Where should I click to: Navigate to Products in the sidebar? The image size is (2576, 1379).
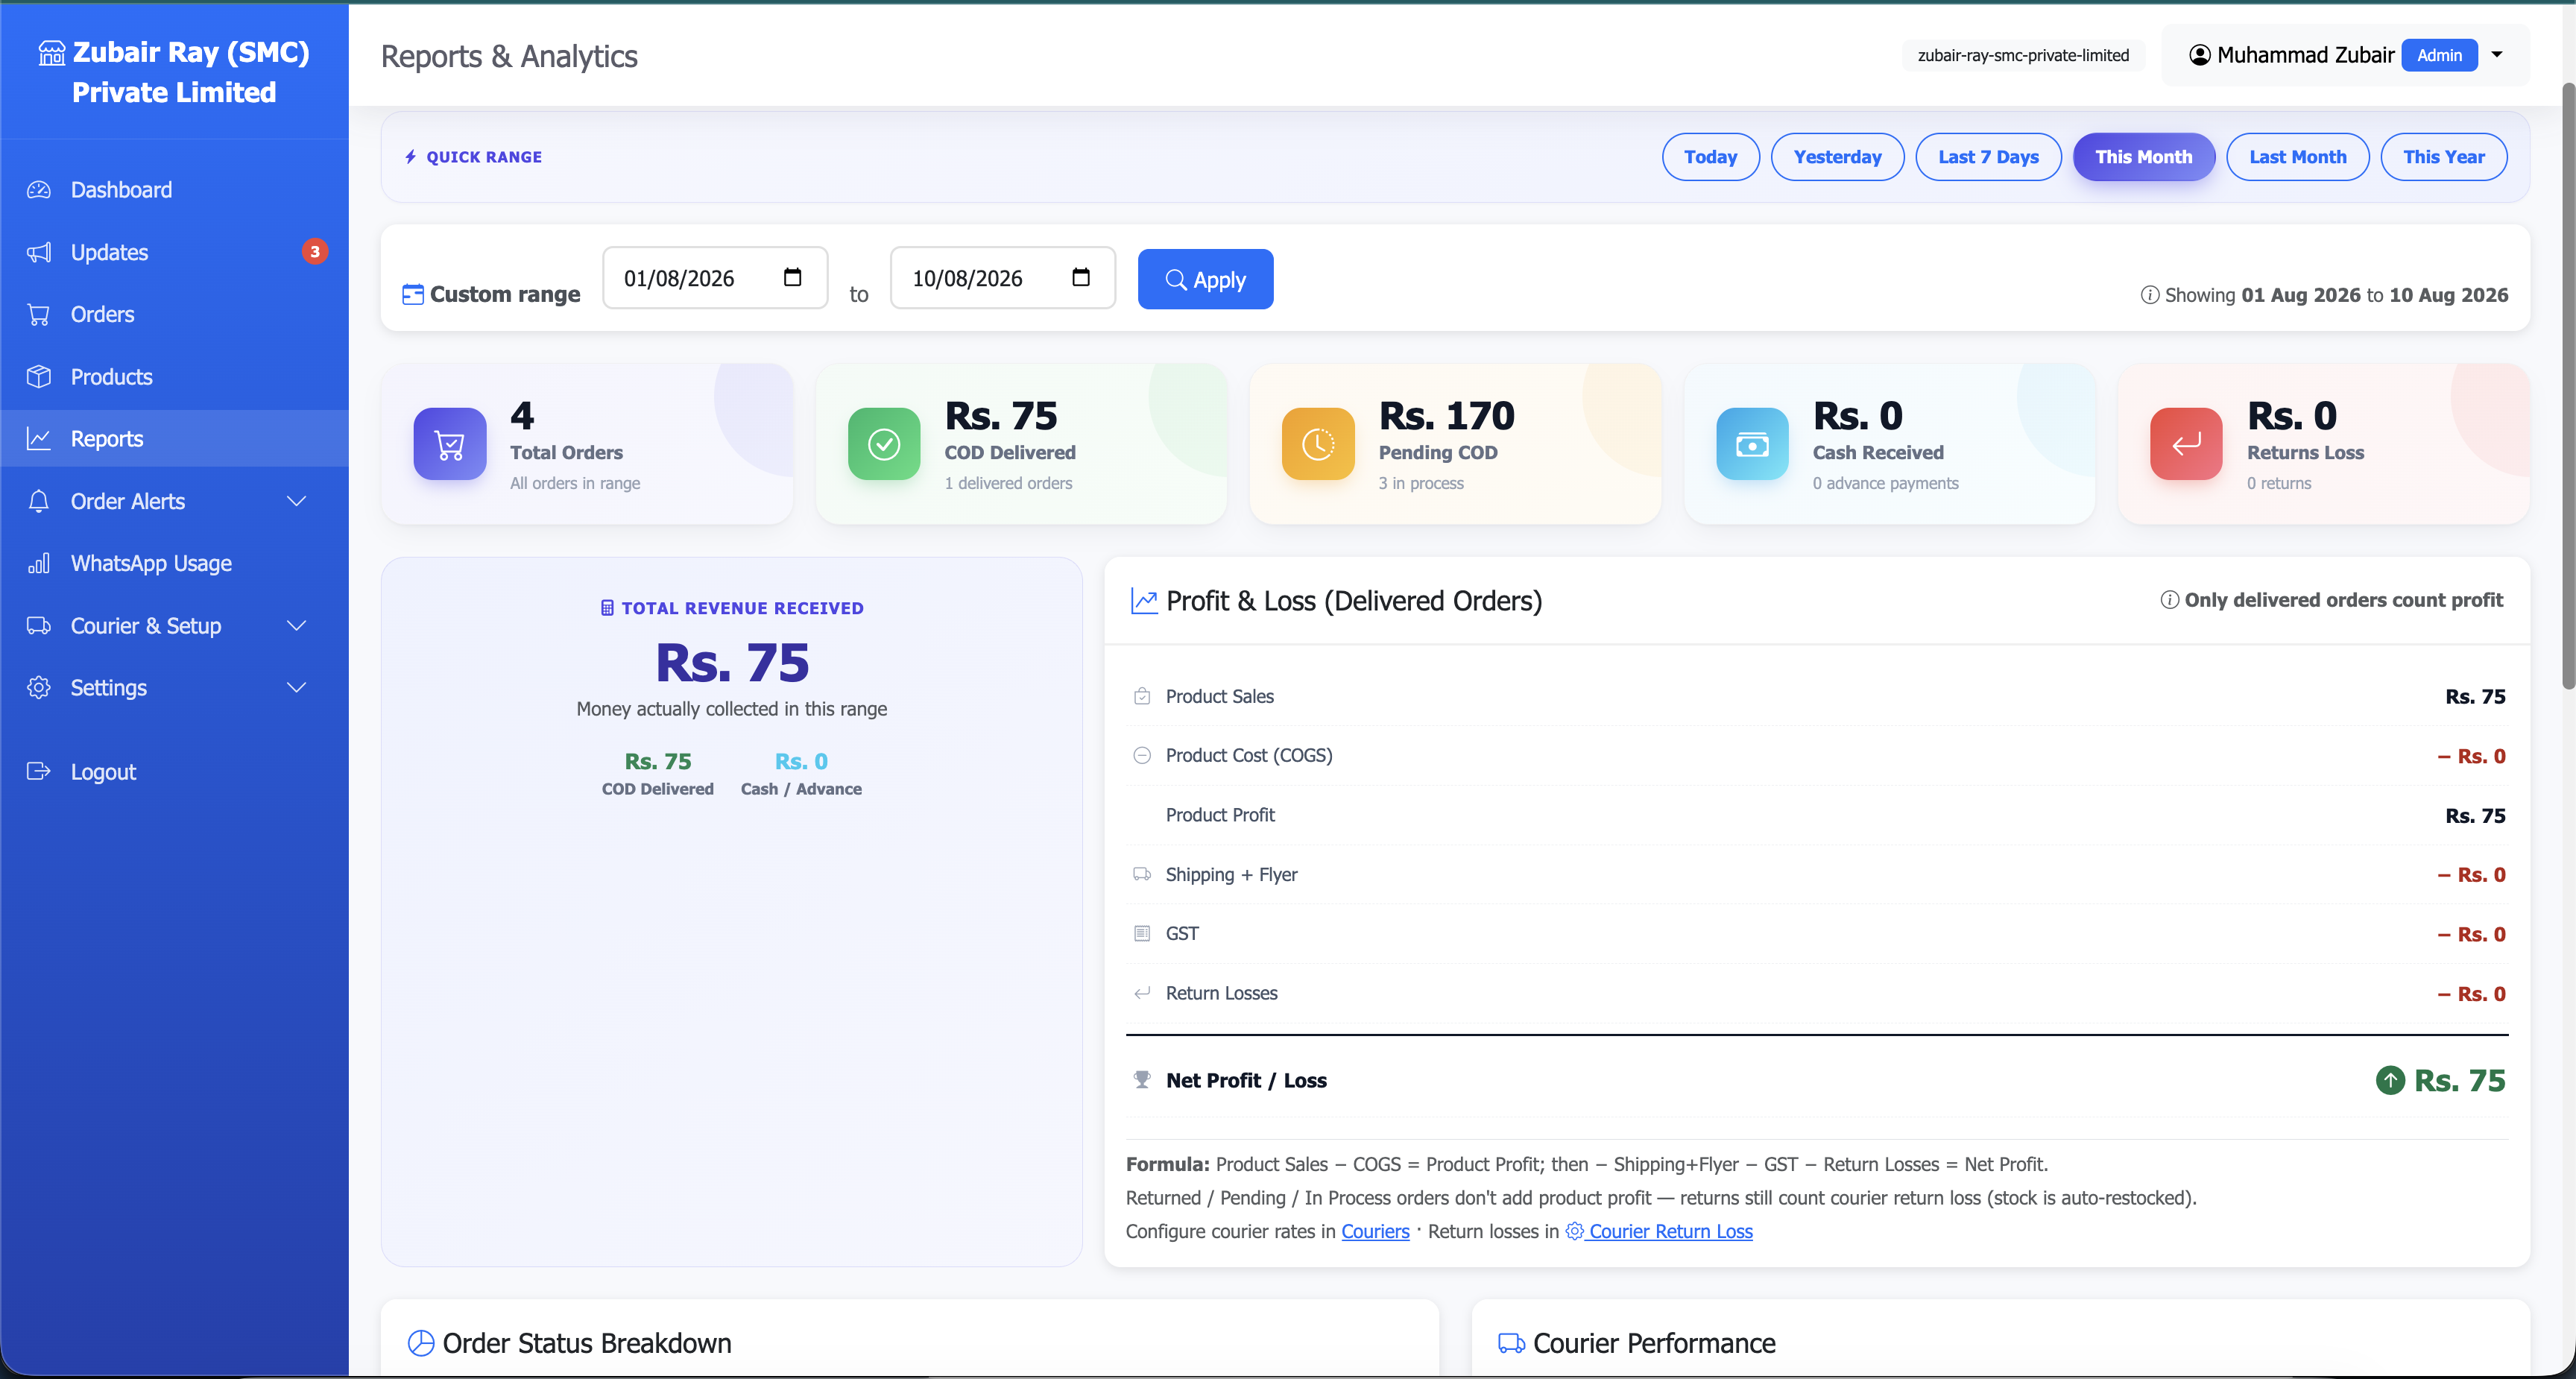174,377
